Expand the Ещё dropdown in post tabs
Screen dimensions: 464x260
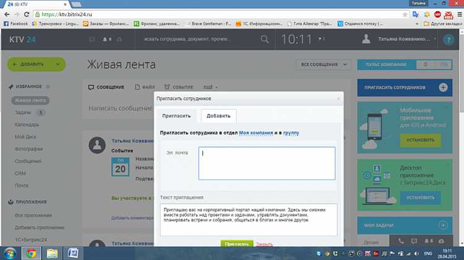pyautogui.click(x=210, y=87)
